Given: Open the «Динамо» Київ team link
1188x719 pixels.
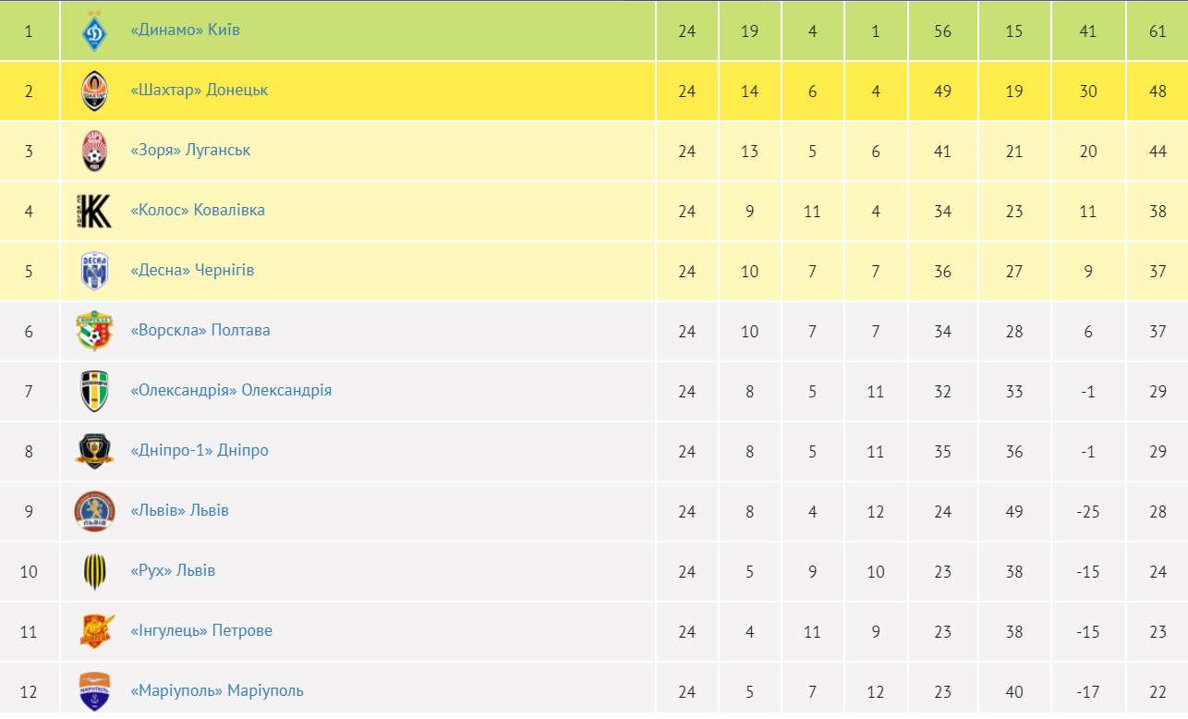Looking at the screenshot, I should pyautogui.click(x=186, y=30).
